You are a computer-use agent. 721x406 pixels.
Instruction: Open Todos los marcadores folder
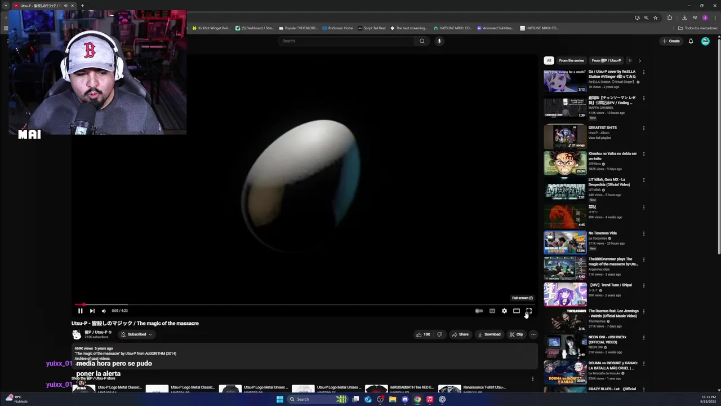(697, 28)
